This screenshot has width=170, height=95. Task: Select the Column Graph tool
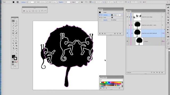pos(16,48)
